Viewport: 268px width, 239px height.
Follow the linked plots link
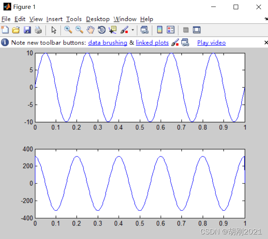pyautogui.click(x=152, y=42)
